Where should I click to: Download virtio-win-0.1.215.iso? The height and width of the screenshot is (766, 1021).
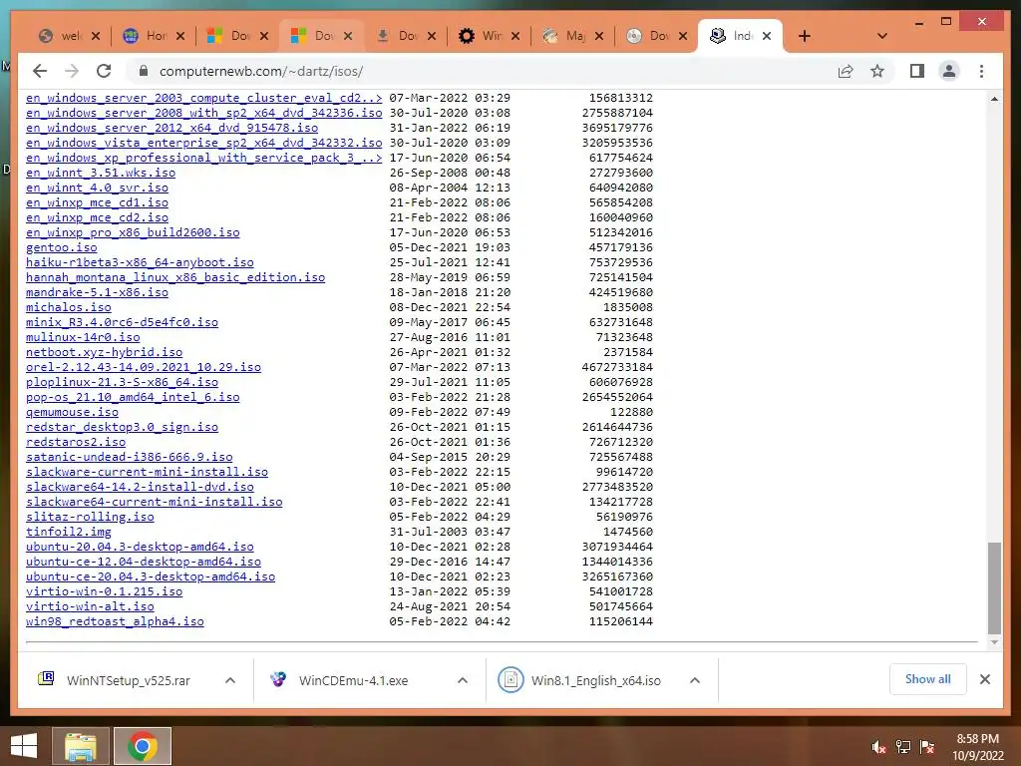(x=104, y=591)
